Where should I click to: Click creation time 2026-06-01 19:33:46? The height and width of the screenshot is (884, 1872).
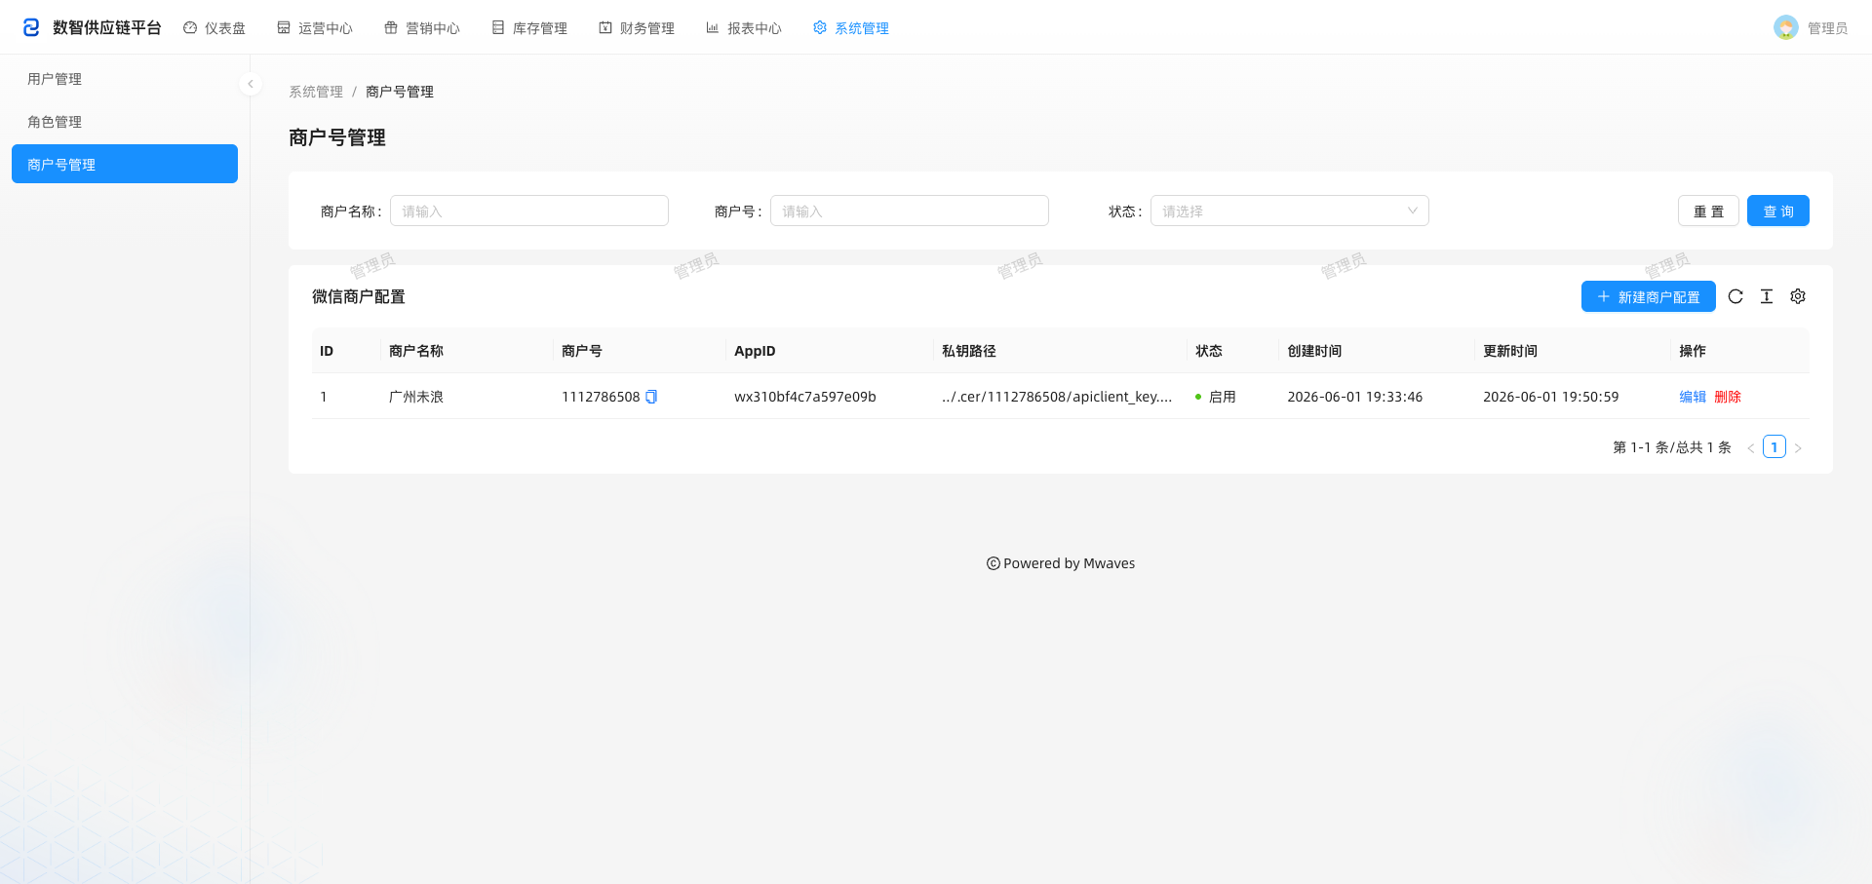tap(1355, 397)
